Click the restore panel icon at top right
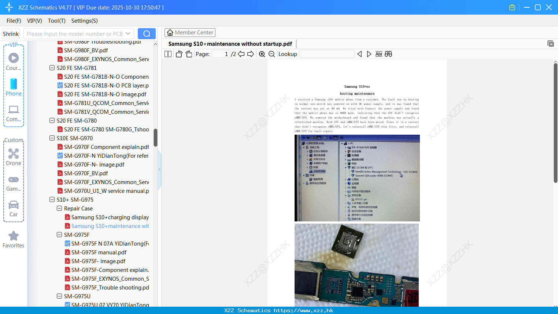The width and height of the screenshot is (558, 314). (x=551, y=44)
